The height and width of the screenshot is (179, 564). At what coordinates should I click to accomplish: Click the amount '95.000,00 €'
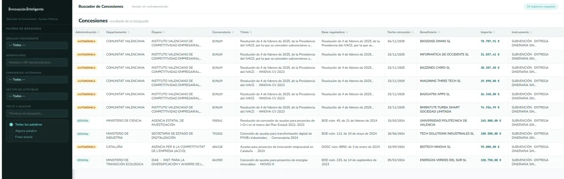tap(490, 147)
